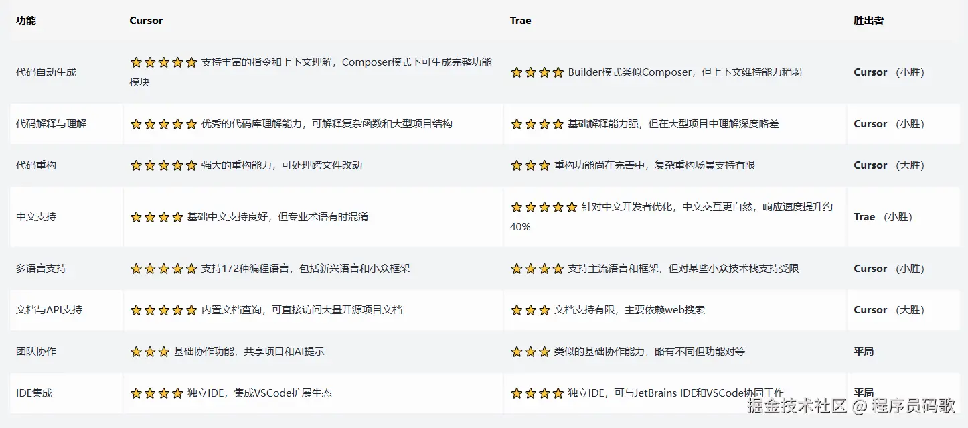This screenshot has width=968, height=428.
Task: Click the last star in Trae's 代码重构 rating
Action: (544, 165)
